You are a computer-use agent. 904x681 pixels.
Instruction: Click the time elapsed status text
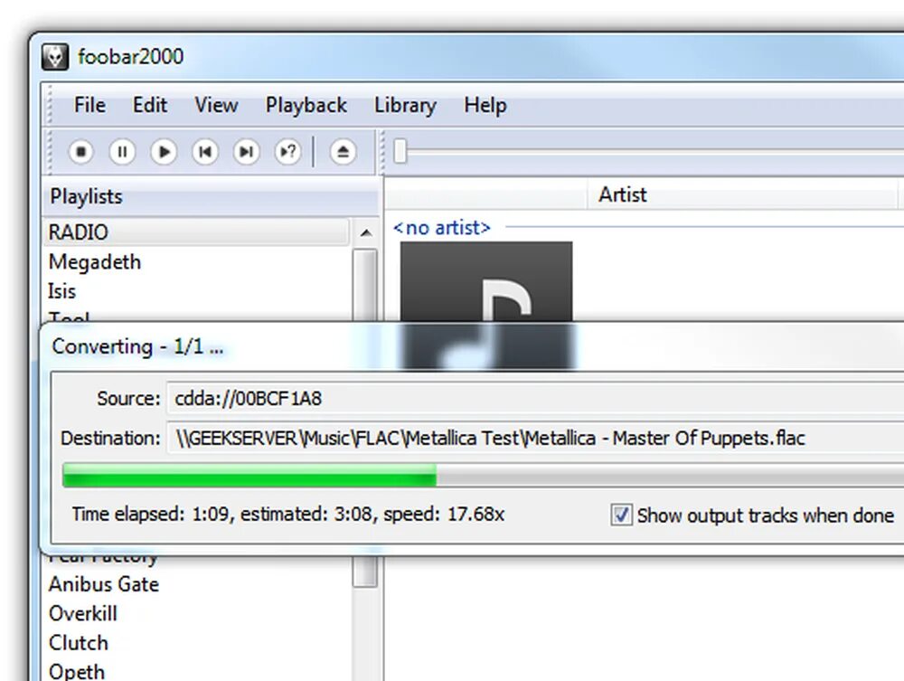click(x=288, y=514)
